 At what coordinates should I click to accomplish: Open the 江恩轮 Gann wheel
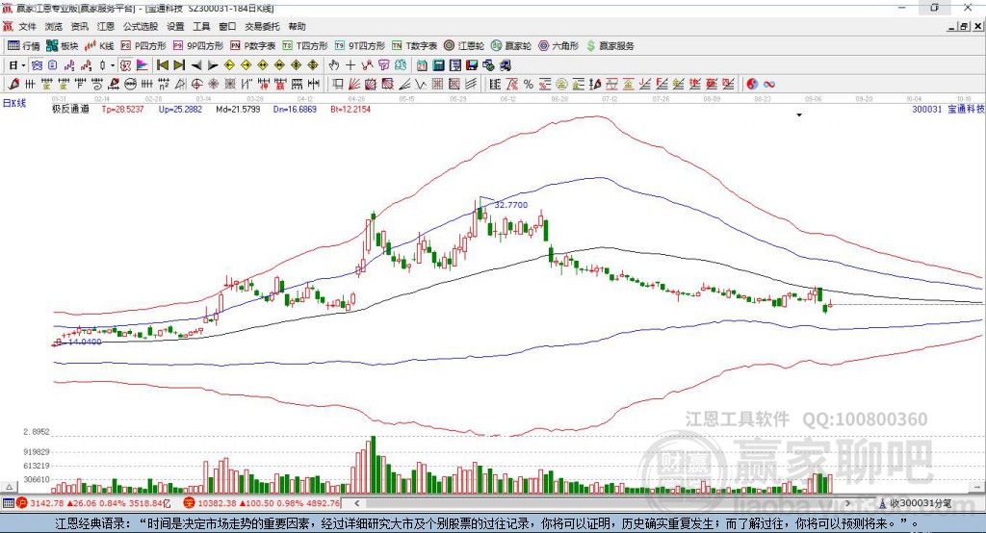click(464, 46)
